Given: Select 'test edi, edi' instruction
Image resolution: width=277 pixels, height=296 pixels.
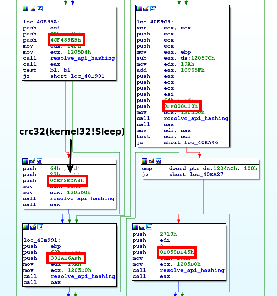Looking at the screenshot, I should coord(164,137).
